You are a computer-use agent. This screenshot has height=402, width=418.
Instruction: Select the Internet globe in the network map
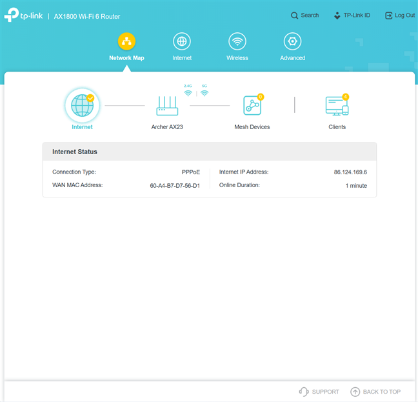click(x=82, y=105)
